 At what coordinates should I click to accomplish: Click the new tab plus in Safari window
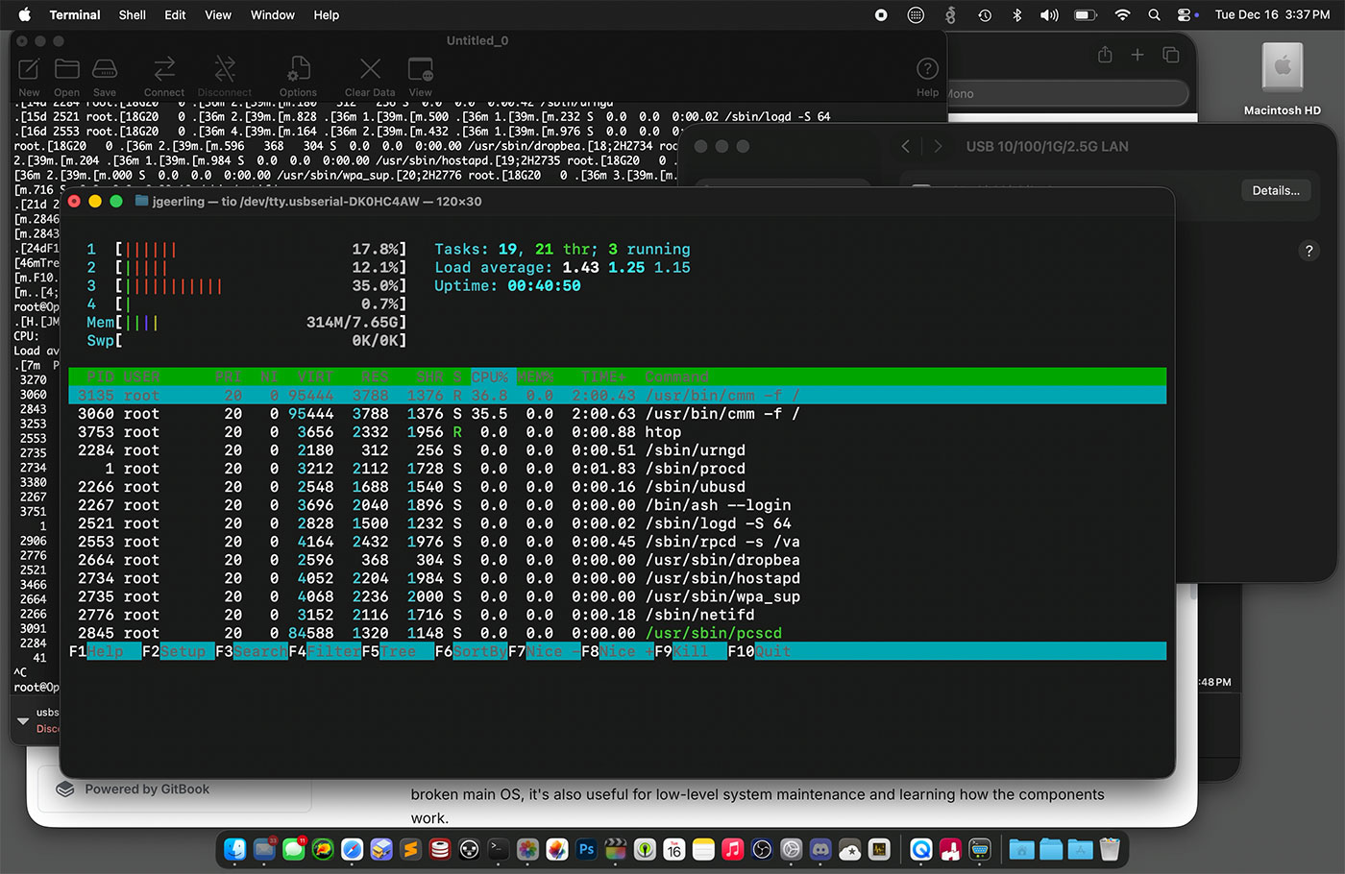click(x=1137, y=55)
